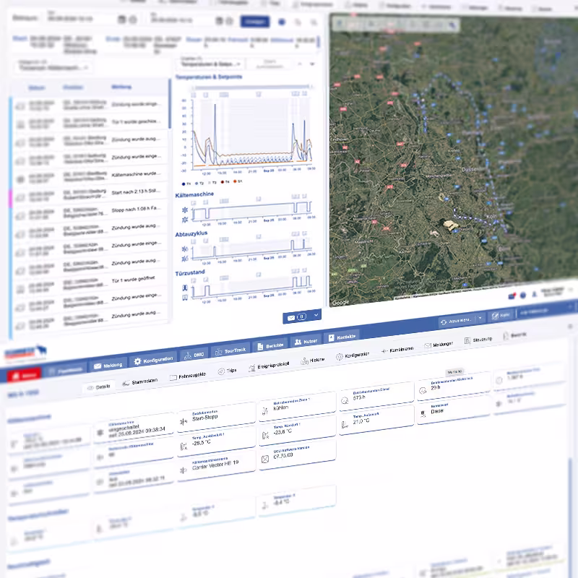This screenshot has height=578, width=578.
Task: Click the pause icon in blue message button
Action: [301, 316]
